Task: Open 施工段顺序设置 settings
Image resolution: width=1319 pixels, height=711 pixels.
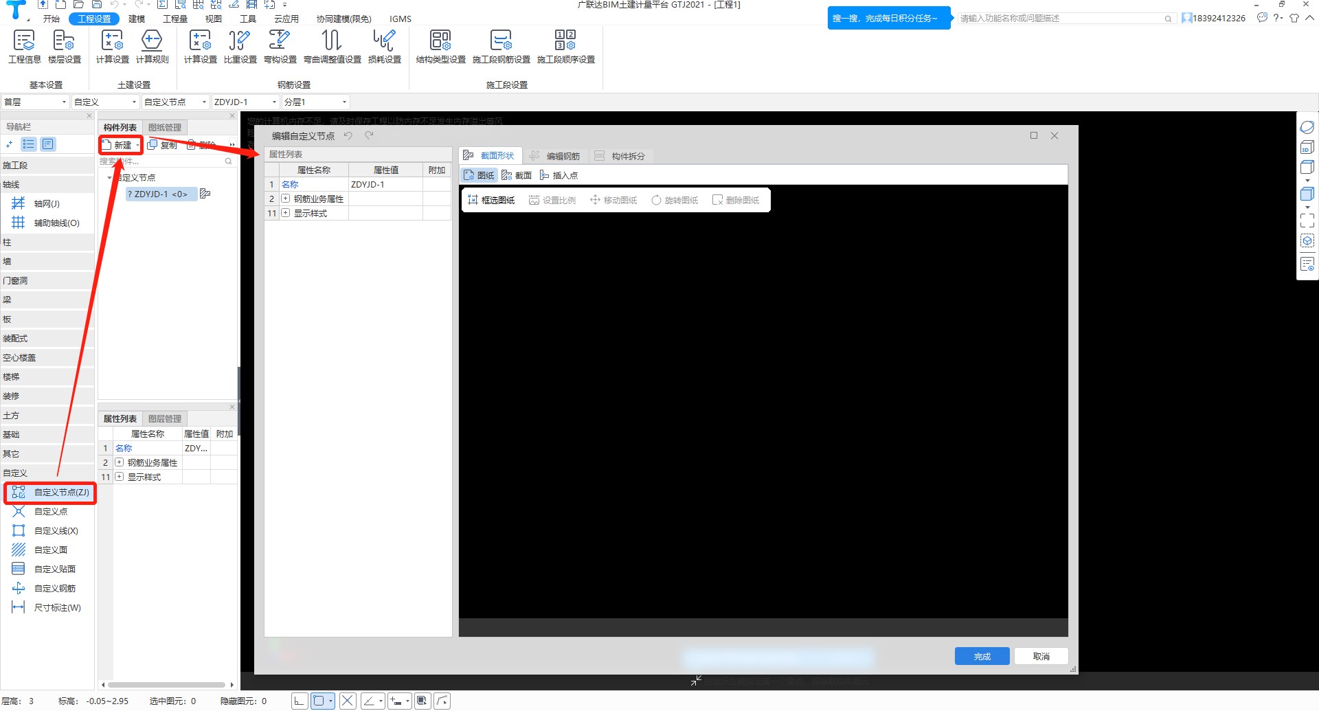Action: pos(566,47)
